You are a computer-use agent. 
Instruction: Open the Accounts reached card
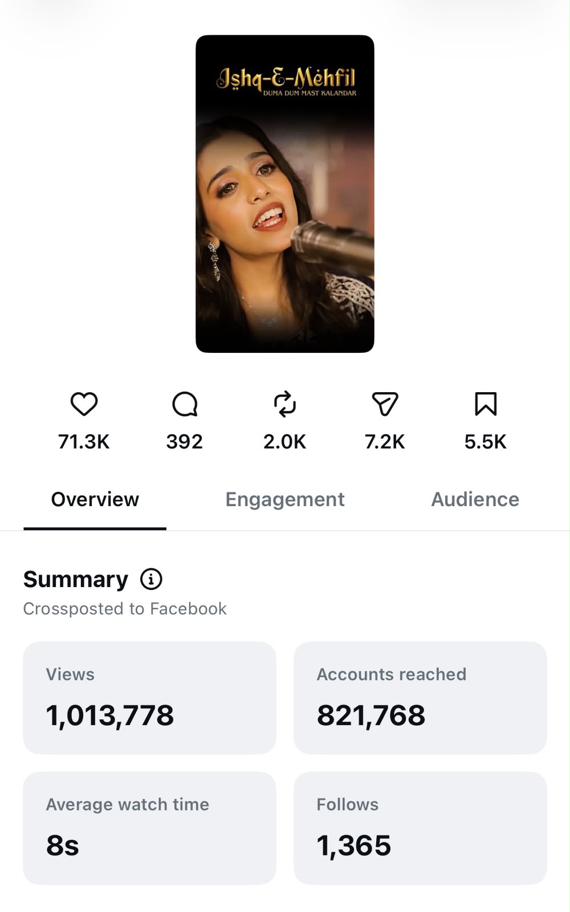pos(420,698)
